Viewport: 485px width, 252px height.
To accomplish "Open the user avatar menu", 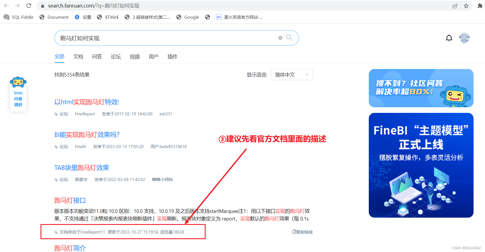I will click(x=464, y=38).
